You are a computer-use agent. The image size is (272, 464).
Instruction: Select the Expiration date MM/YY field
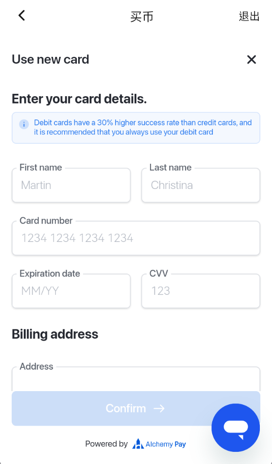coord(71,291)
